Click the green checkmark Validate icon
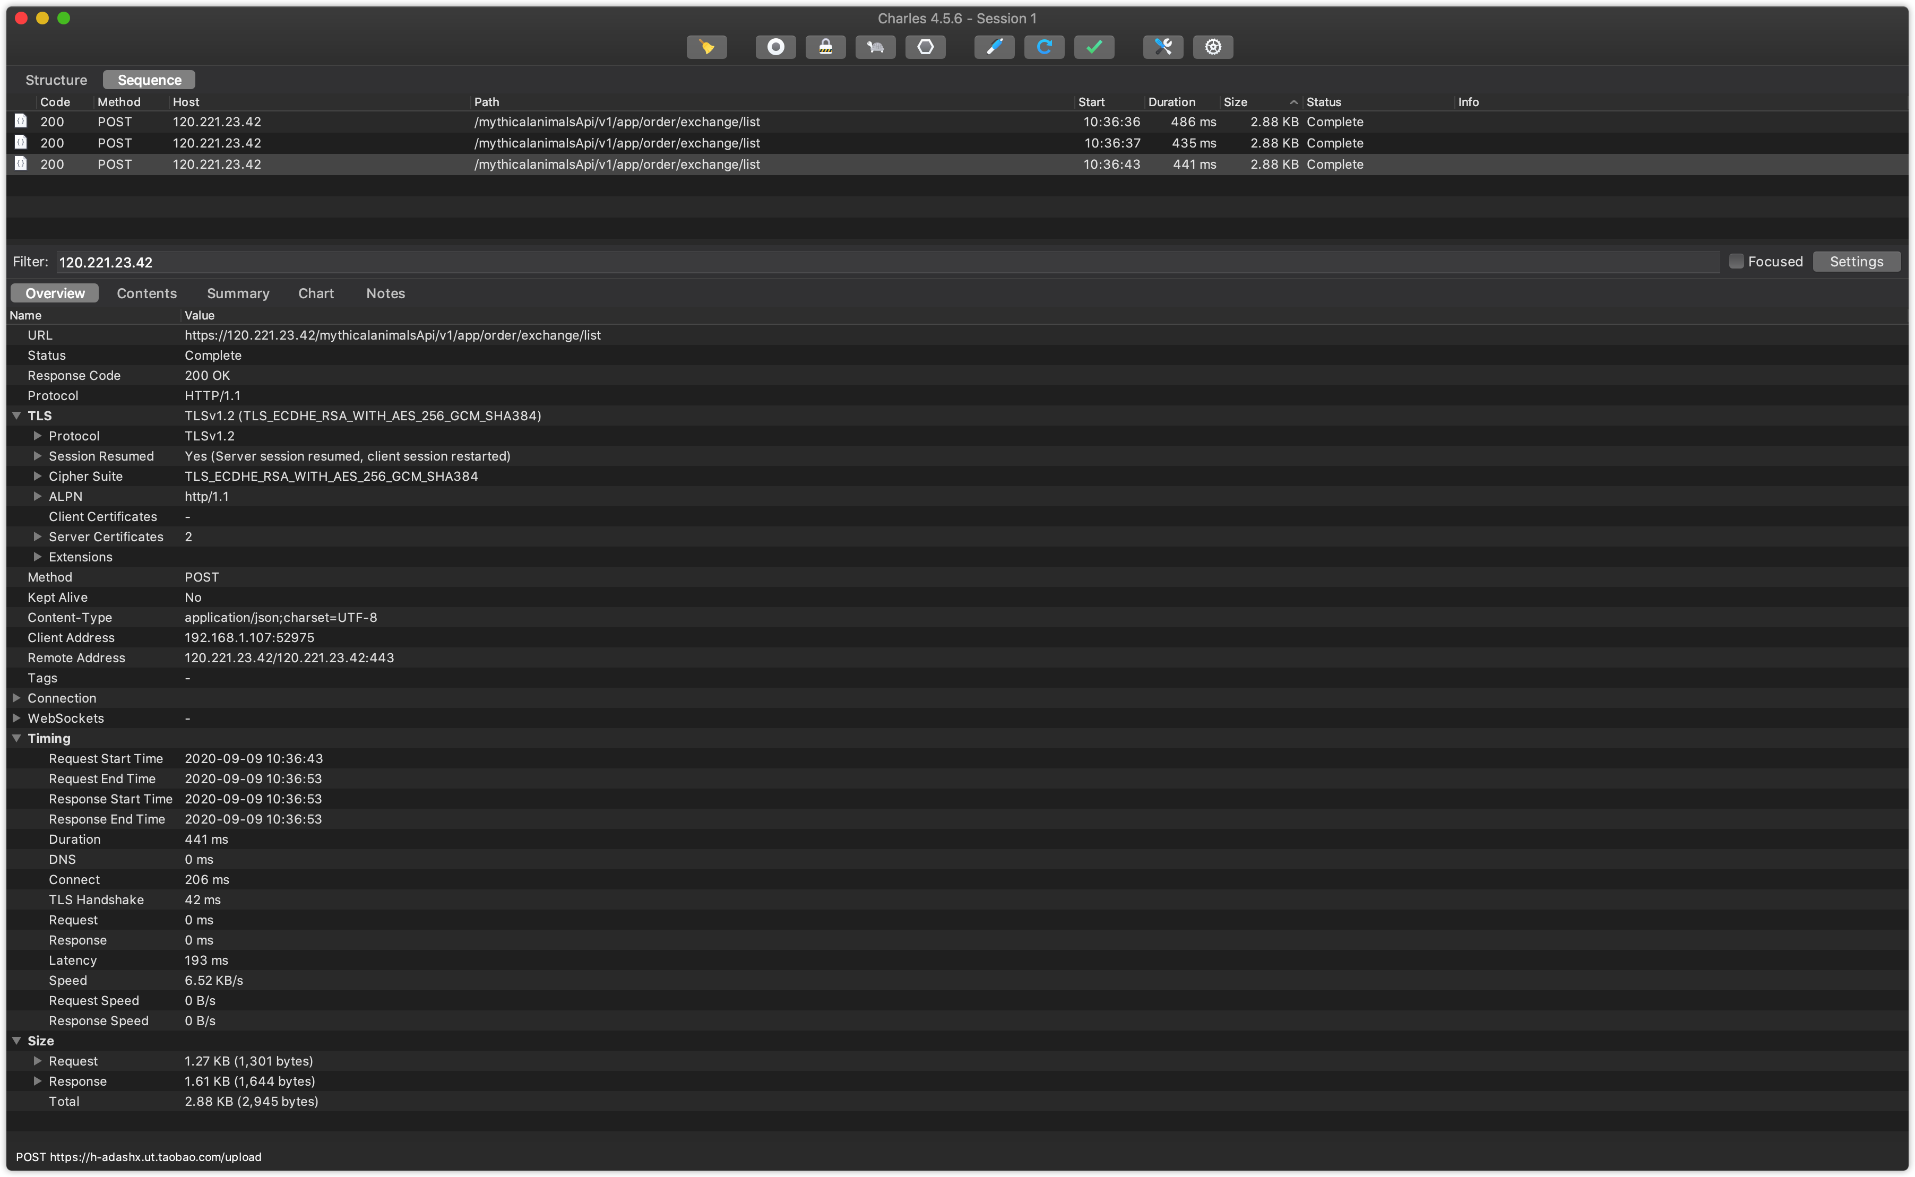The width and height of the screenshot is (1915, 1177). [1094, 47]
